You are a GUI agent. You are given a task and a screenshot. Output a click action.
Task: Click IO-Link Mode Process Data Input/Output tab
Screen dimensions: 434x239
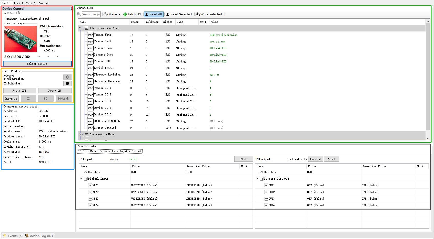[x=110, y=151]
